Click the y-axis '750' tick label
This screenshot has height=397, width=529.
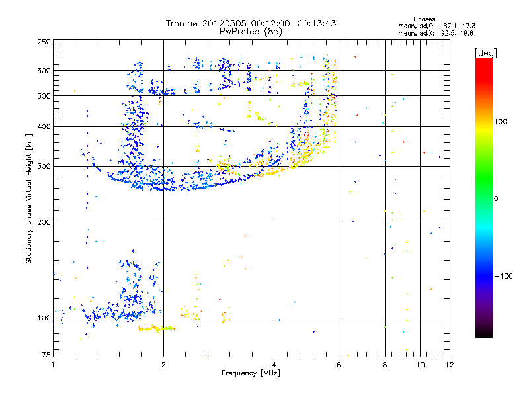[x=44, y=42]
